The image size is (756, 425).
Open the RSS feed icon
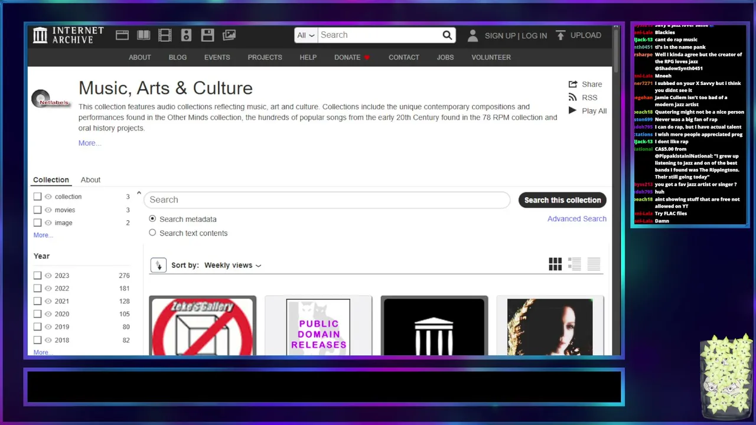tap(572, 97)
